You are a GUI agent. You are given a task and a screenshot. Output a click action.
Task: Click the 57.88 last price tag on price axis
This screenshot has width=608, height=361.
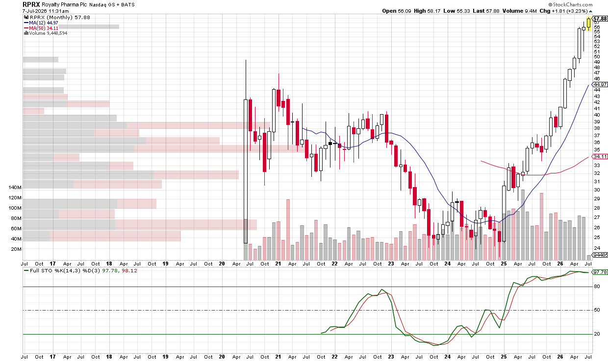(600, 18)
